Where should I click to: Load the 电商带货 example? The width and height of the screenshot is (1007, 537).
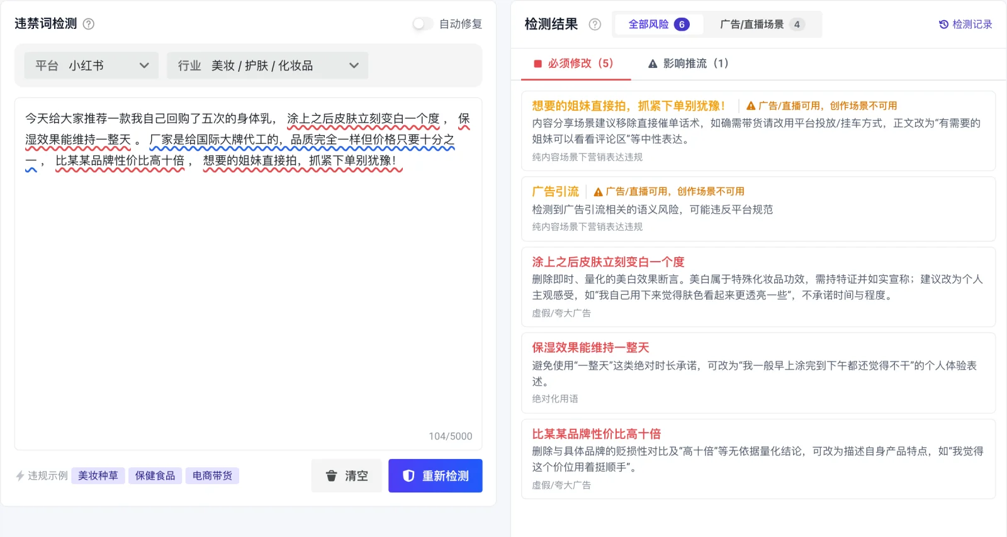point(212,475)
